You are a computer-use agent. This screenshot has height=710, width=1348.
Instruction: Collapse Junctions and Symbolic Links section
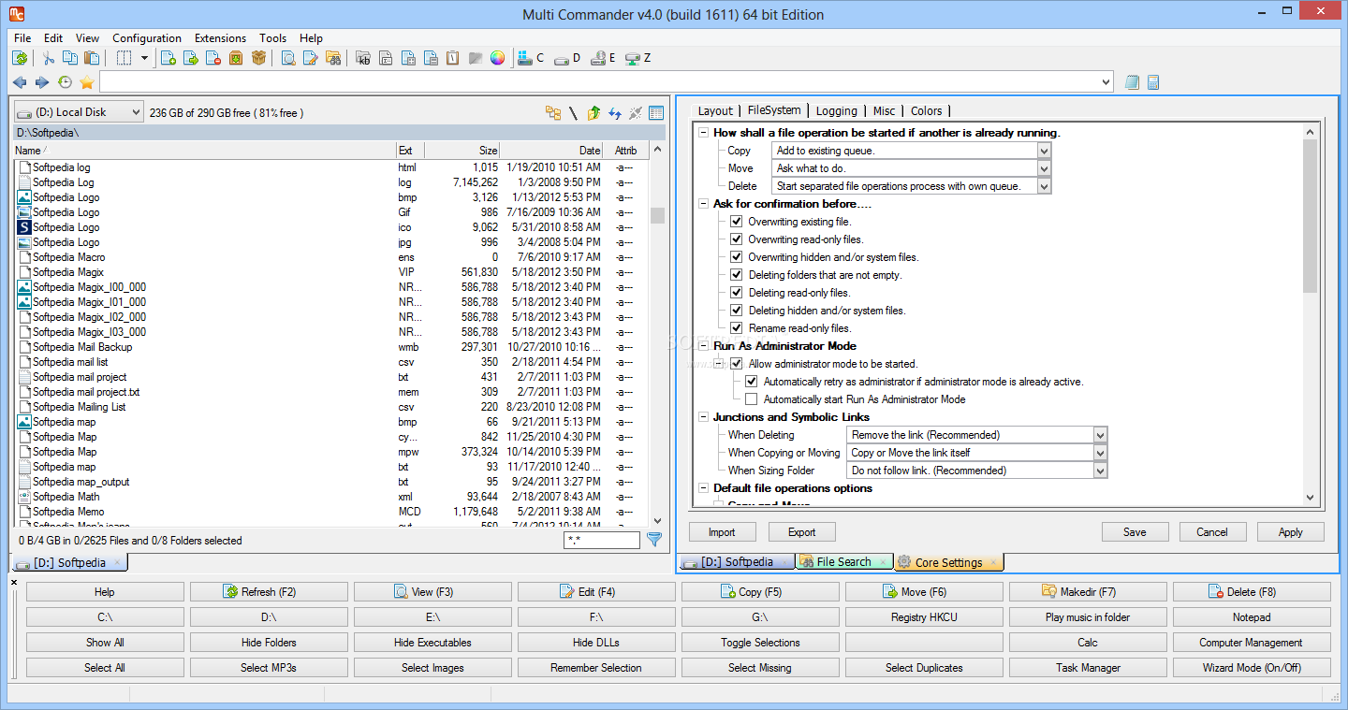tap(704, 417)
